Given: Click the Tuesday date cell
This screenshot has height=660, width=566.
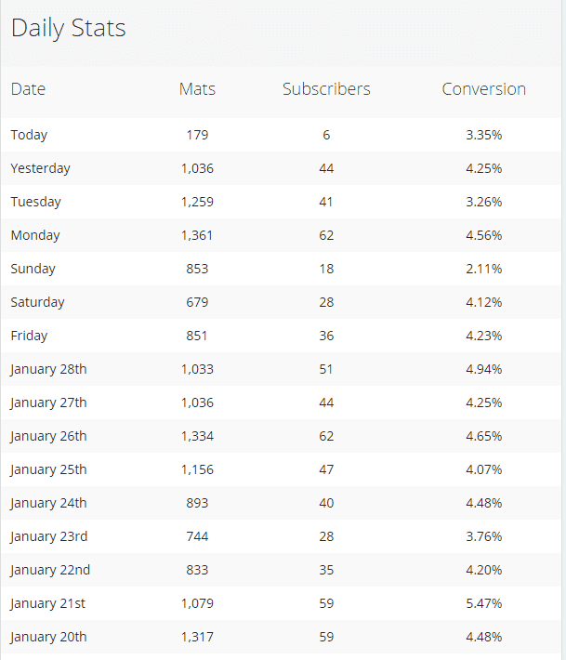Looking at the screenshot, I should point(36,202).
